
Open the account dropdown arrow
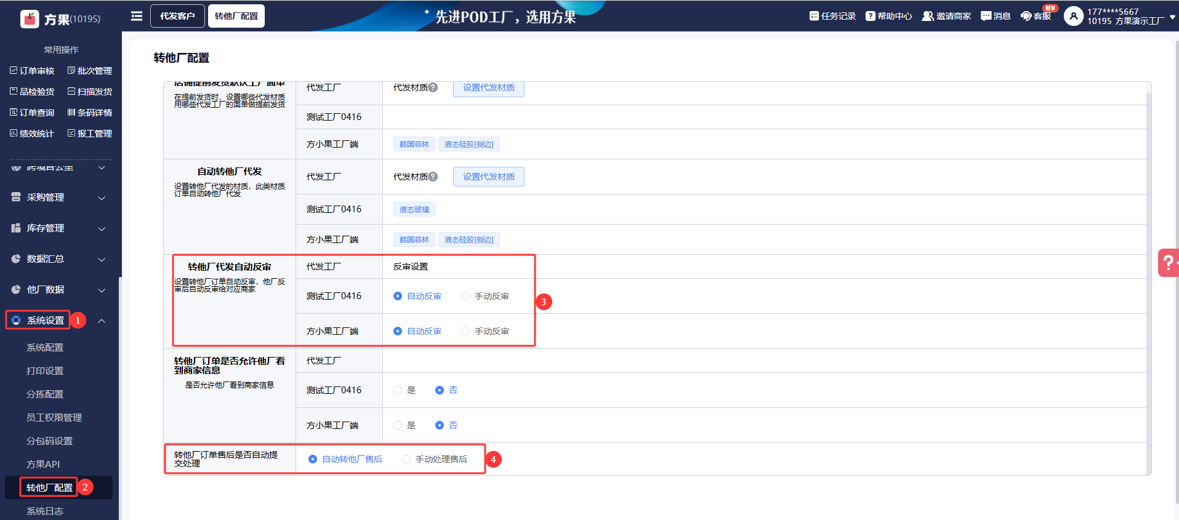[1172, 17]
